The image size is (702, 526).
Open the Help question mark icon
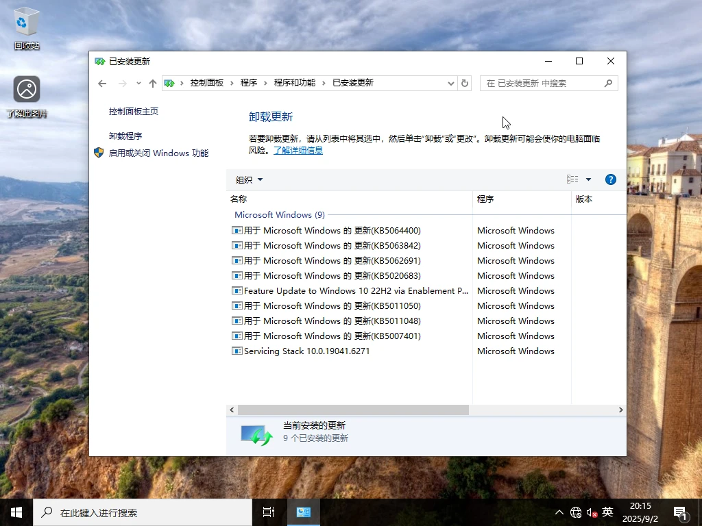[x=610, y=179]
